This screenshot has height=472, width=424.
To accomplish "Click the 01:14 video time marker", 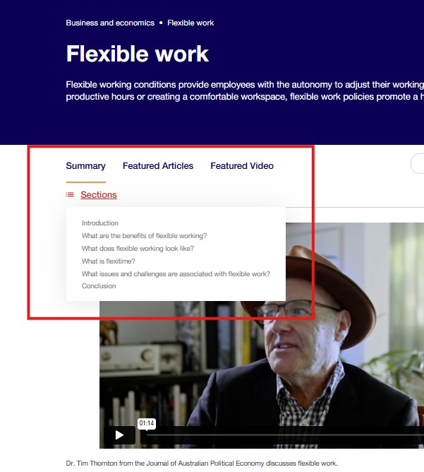I will [x=147, y=423].
